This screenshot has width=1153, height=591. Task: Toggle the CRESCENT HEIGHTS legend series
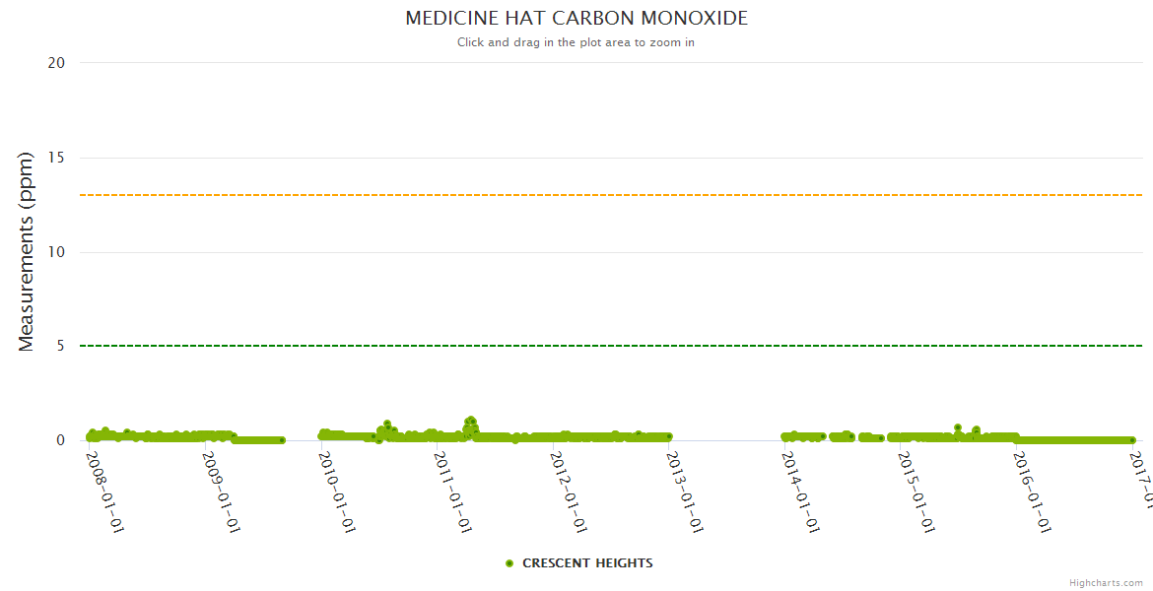point(586,563)
